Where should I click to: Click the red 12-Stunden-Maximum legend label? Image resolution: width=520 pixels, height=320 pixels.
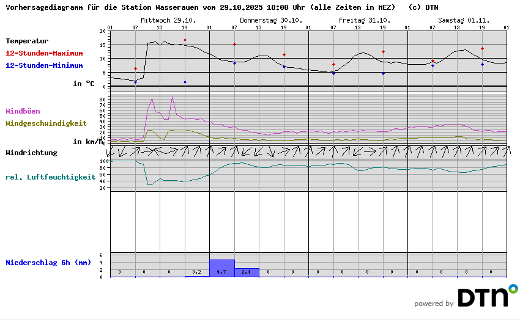pos(44,54)
